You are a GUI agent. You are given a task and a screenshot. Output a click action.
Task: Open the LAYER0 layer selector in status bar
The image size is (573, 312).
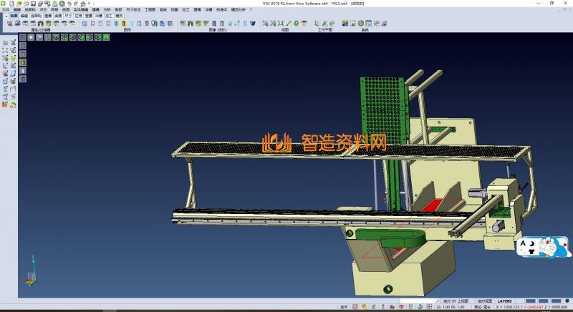pos(504,301)
